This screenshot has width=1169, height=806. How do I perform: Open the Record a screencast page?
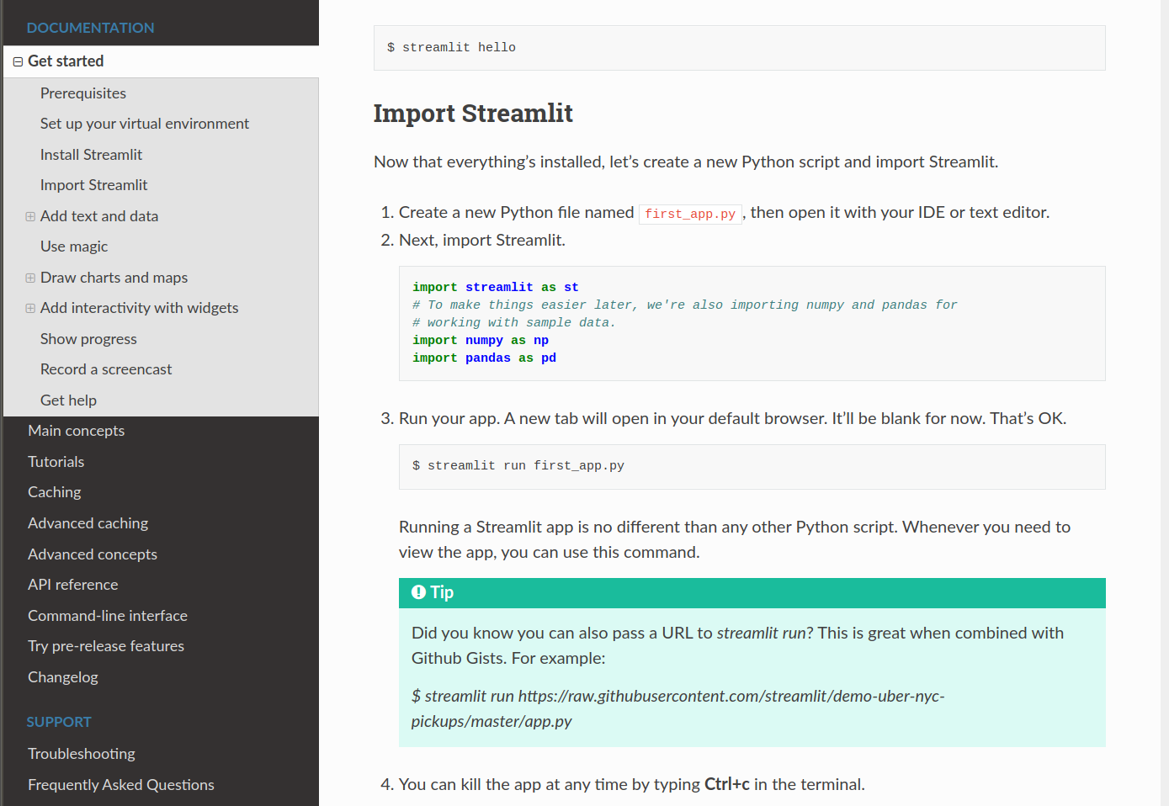[x=105, y=369]
